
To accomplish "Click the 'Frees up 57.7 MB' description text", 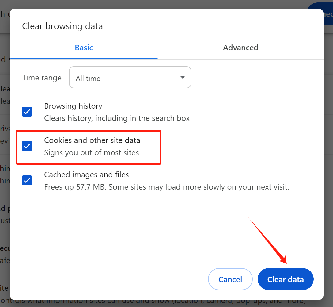I will [167, 187].
